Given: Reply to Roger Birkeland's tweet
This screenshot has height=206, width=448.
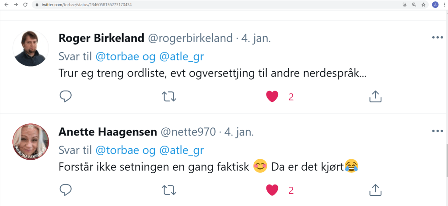Looking at the screenshot, I should 66,97.
